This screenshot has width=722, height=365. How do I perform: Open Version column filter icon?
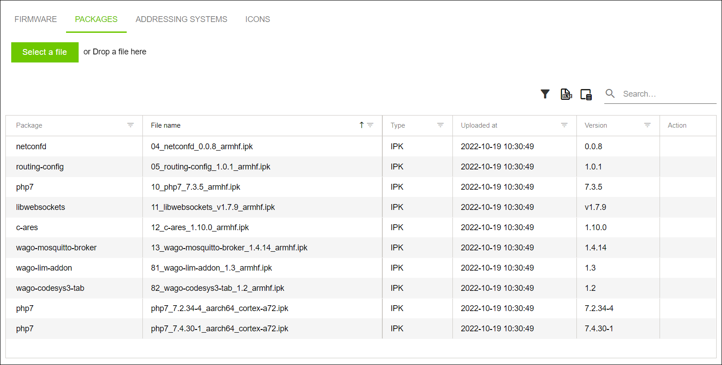(x=647, y=125)
